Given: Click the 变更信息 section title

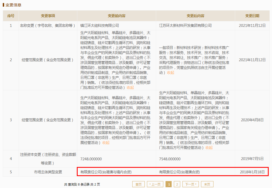Looking at the screenshot, I should pos(13,5).
